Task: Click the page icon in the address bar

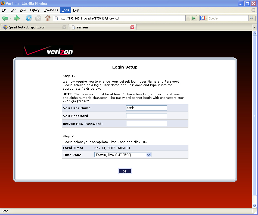Action: 56,18
